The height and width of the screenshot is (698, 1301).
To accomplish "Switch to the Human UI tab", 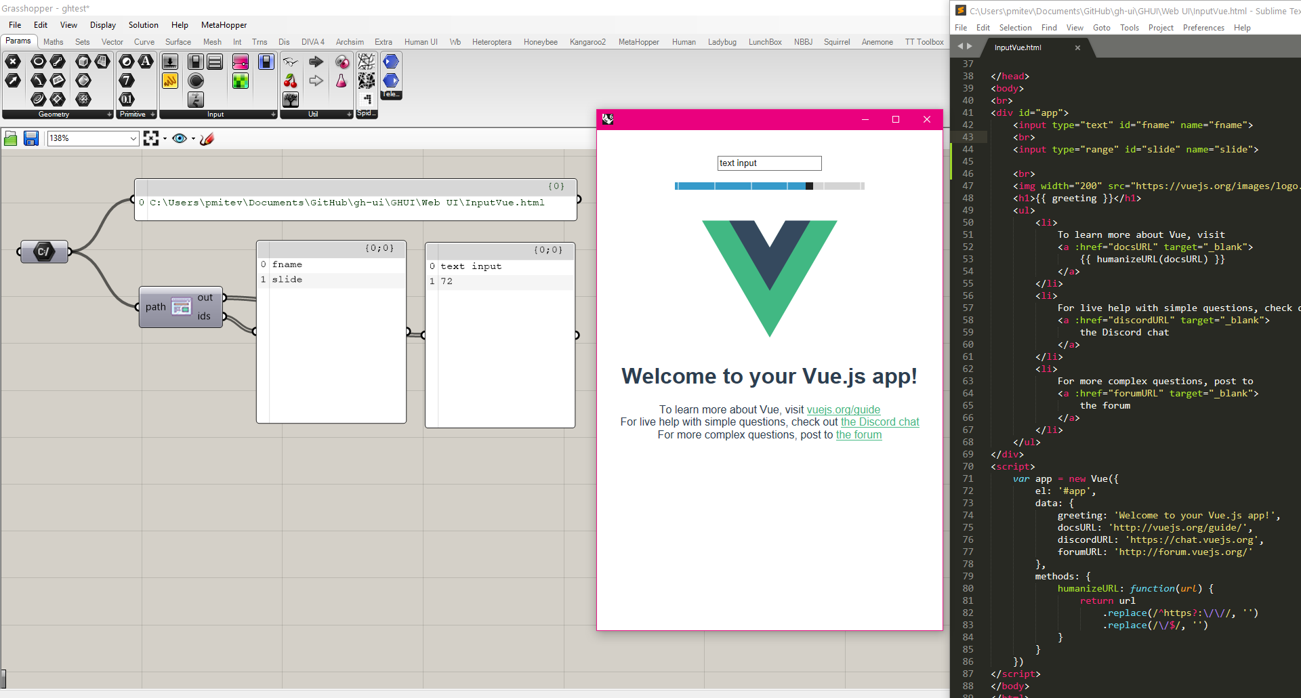I will click(421, 42).
